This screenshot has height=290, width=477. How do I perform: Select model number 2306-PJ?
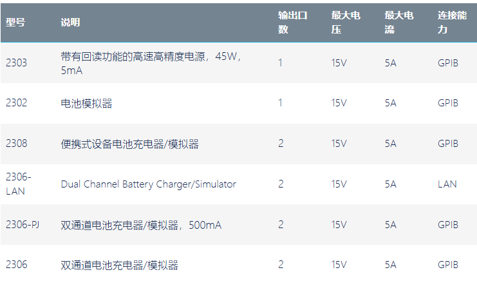(x=23, y=225)
